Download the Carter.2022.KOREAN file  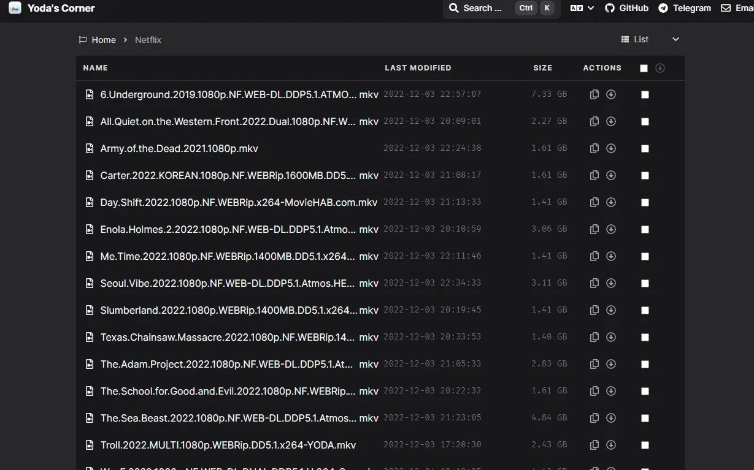click(x=611, y=175)
